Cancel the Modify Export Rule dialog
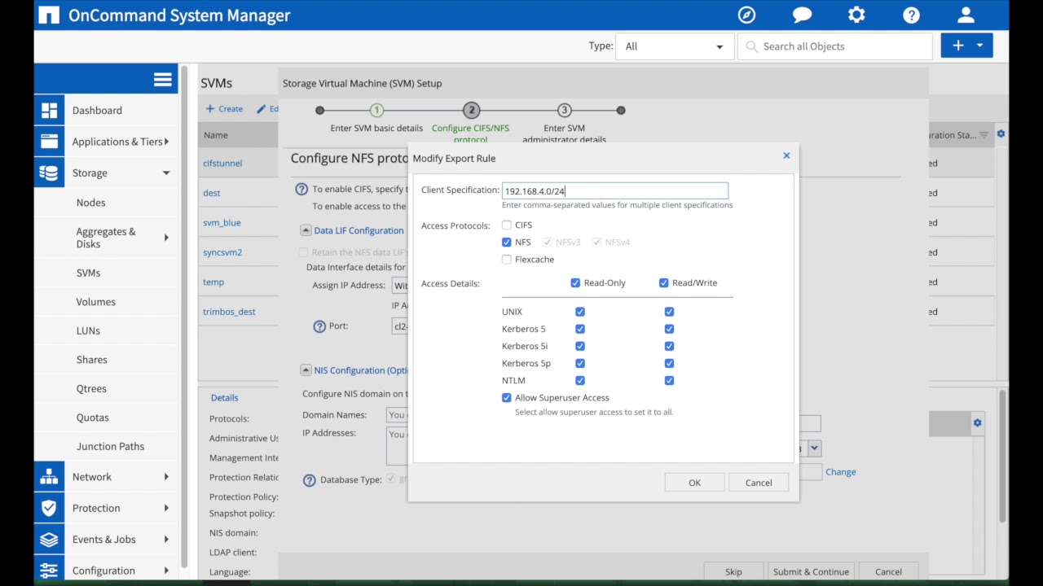1043x586 pixels. [x=759, y=483]
